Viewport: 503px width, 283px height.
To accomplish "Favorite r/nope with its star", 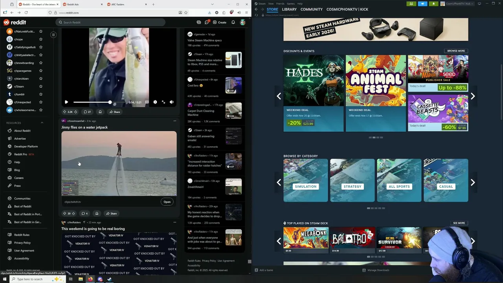I will 41,39.
